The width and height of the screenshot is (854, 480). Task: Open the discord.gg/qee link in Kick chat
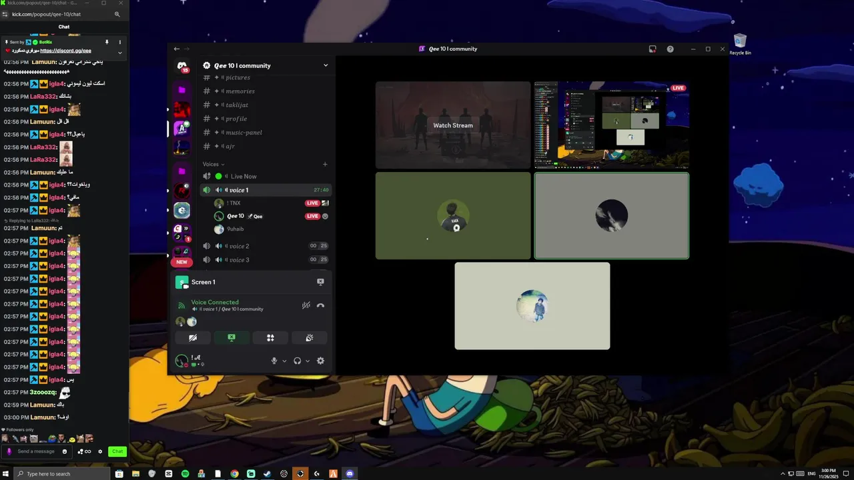tap(65, 51)
